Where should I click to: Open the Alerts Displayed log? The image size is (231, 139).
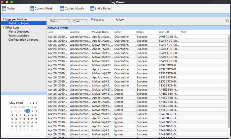(x=19, y=32)
